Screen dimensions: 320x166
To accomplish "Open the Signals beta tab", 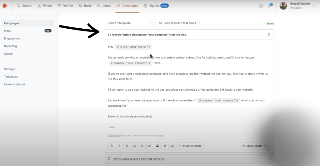I will click(x=156, y=6).
